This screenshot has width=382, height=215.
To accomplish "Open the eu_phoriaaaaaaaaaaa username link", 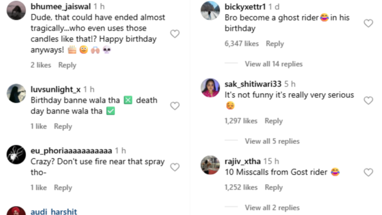I will [71, 150].
